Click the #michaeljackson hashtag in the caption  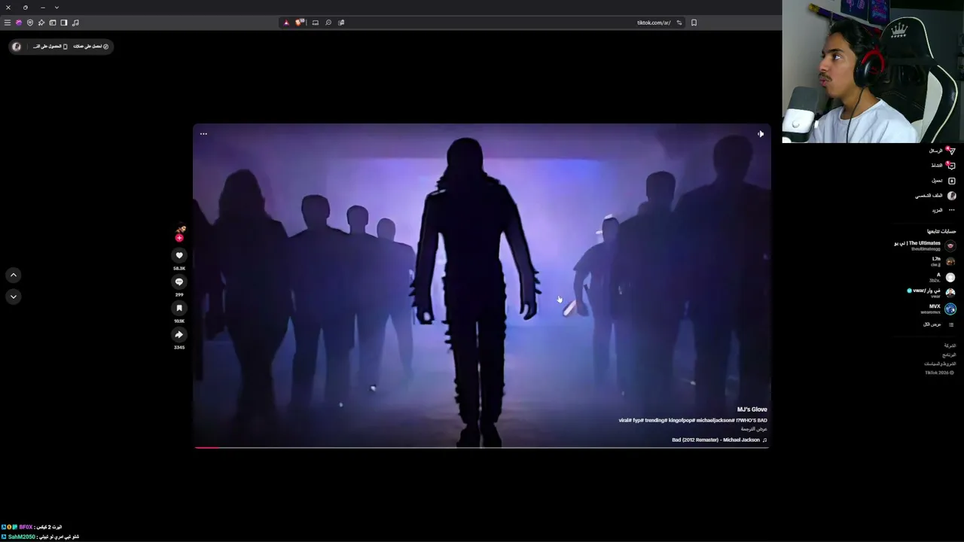[715, 420]
